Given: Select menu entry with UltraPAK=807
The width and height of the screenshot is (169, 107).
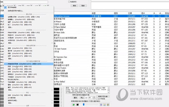Looking at the screenshot, I should 29,35.
